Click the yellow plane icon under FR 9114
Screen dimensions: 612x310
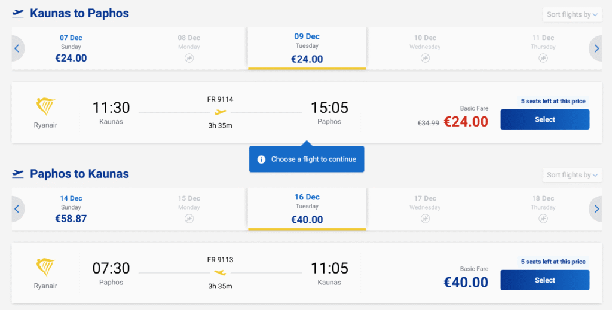click(x=221, y=112)
